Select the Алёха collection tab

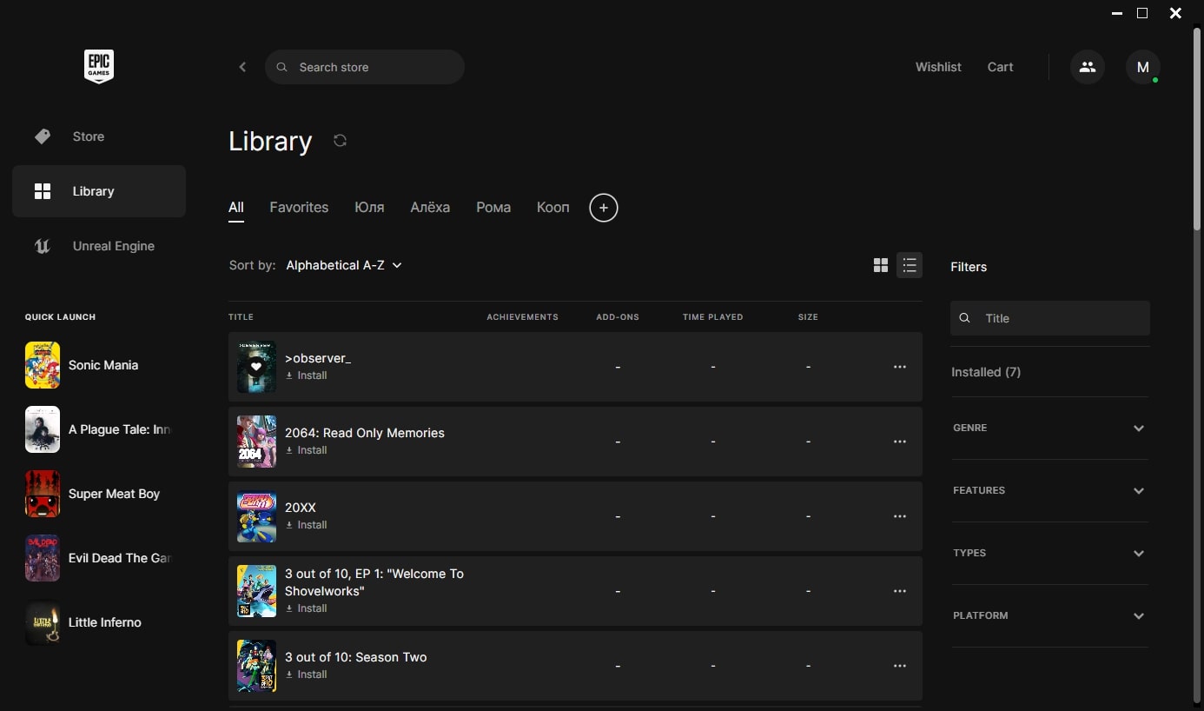point(430,208)
